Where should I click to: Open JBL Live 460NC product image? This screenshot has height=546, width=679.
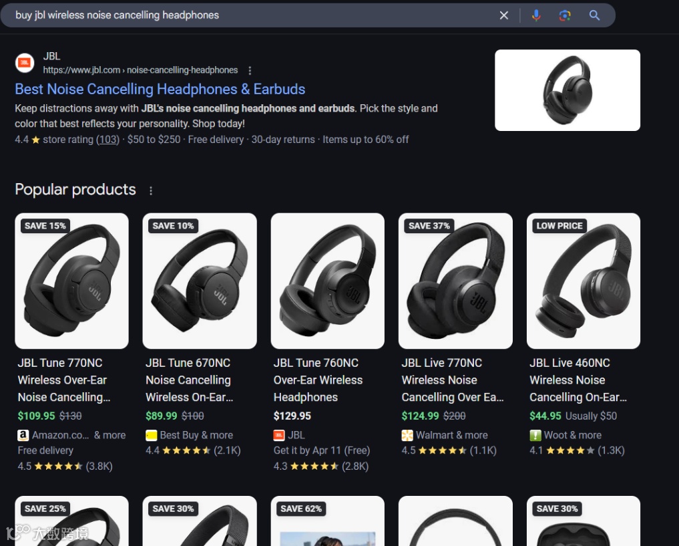(584, 281)
